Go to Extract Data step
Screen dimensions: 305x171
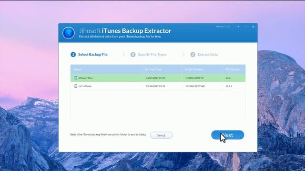coord(208,55)
